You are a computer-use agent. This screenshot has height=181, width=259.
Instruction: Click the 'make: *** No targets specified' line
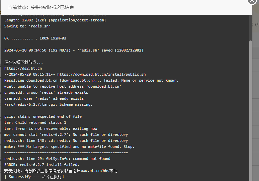[69, 147]
